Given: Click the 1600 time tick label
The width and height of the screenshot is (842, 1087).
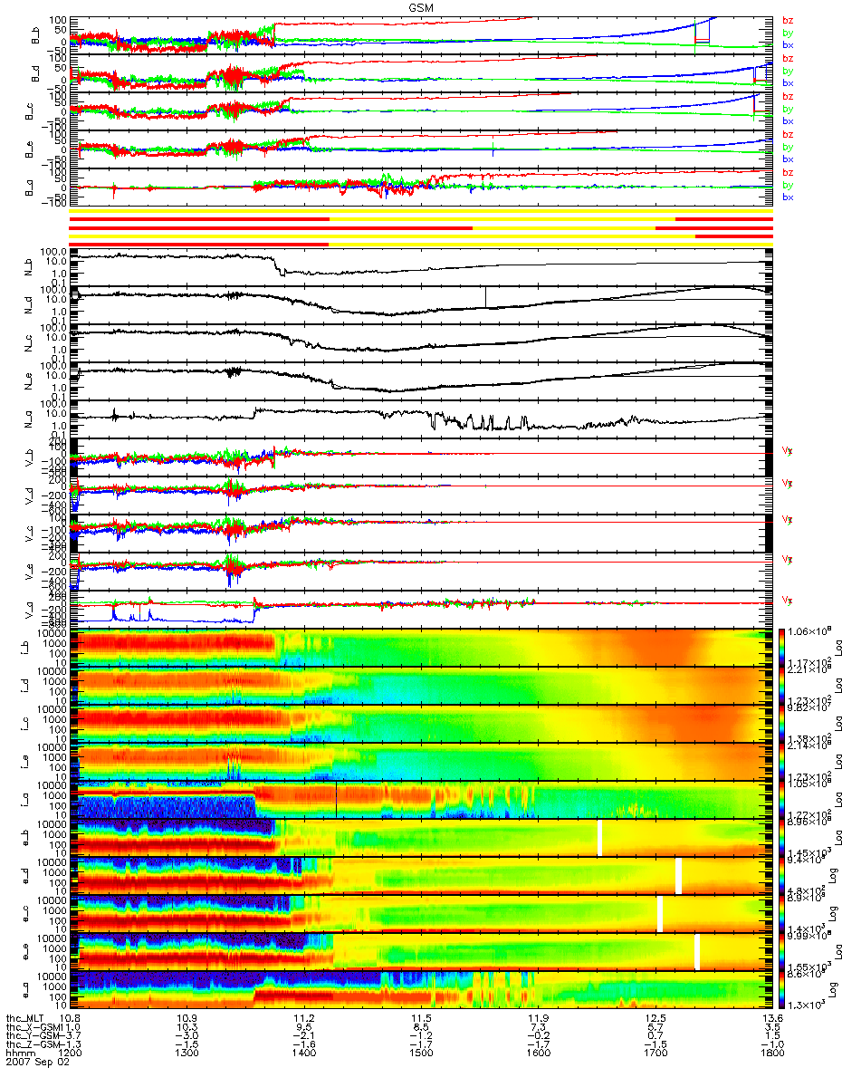Looking at the screenshot, I should pos(538,1054).
